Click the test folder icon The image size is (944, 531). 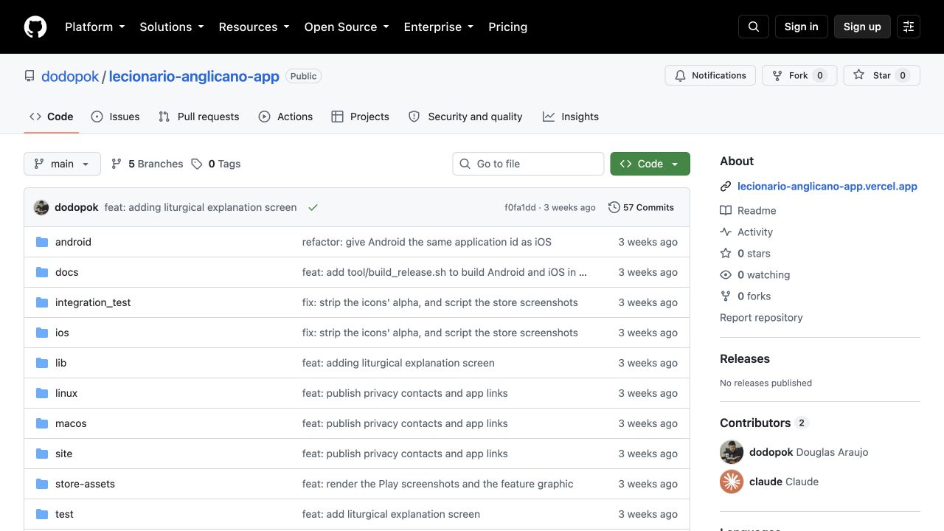42,514
